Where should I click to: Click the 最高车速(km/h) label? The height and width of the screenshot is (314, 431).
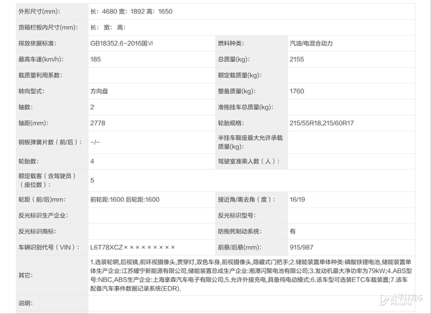point(40,59)
